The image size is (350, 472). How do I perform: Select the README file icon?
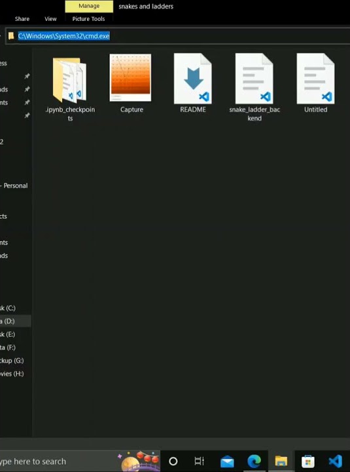193,79
